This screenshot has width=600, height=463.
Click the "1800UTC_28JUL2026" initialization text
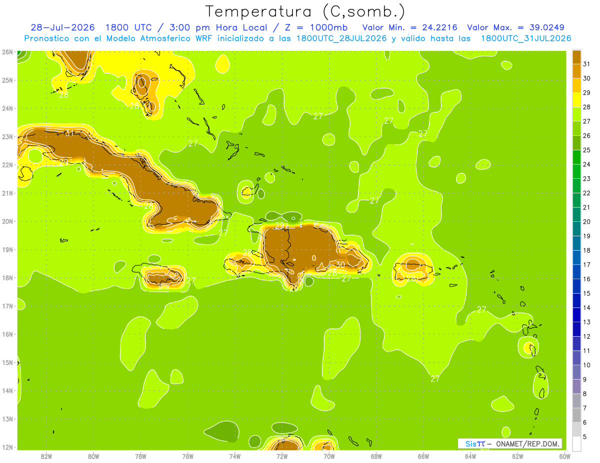[x=341, y=38]
